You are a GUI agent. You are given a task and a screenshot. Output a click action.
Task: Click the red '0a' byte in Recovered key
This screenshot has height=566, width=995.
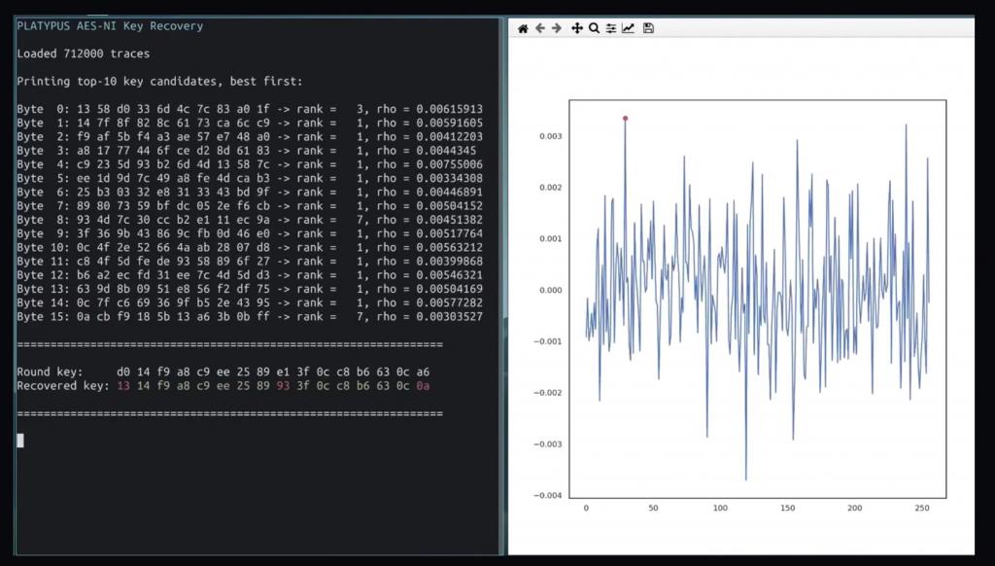click(423, 386)
